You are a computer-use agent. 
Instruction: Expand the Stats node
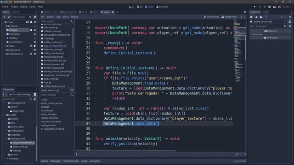coord(5,46)
